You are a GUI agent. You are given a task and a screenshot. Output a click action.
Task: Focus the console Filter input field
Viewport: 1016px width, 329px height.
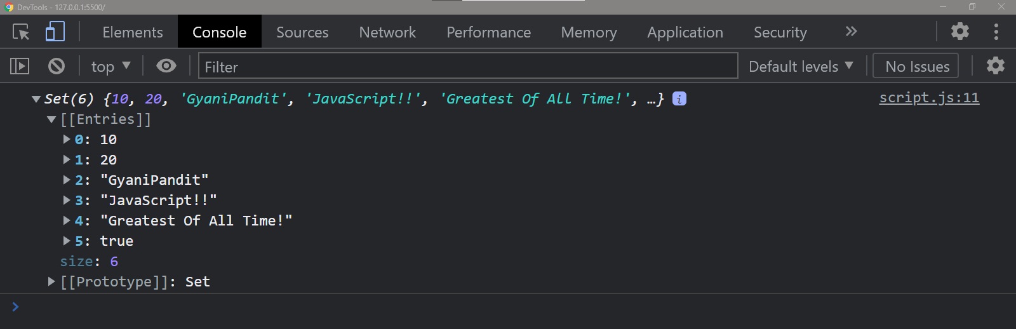(467, 66)
